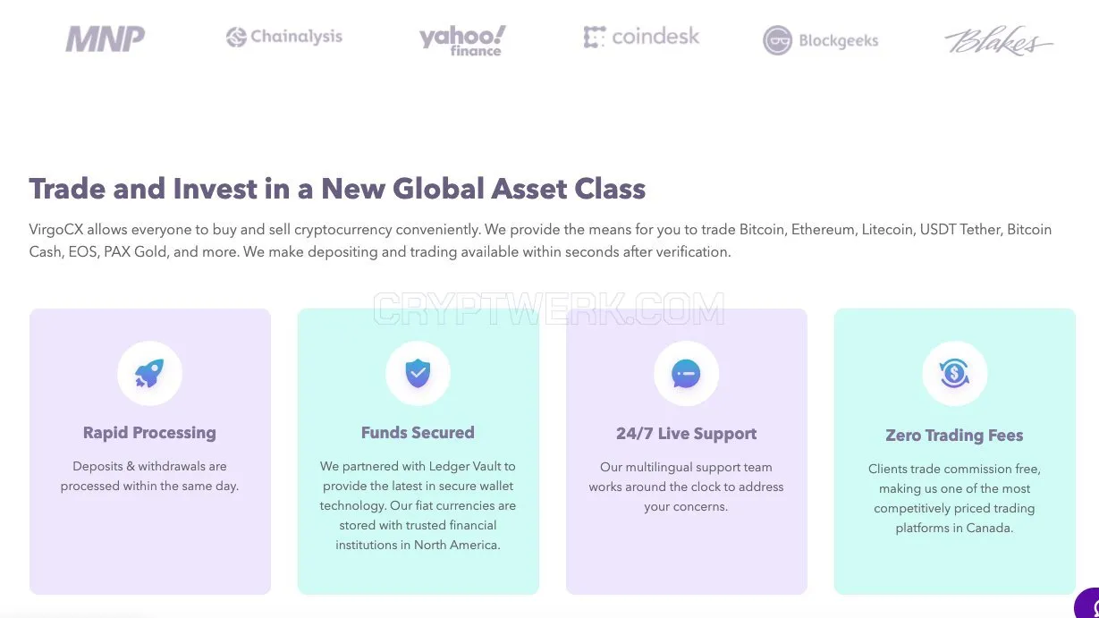The height and width of the screenshot is (618, 1099).
Task: Select the shield checkmark Funds Secured icon
Action: (x=418, y=373)
